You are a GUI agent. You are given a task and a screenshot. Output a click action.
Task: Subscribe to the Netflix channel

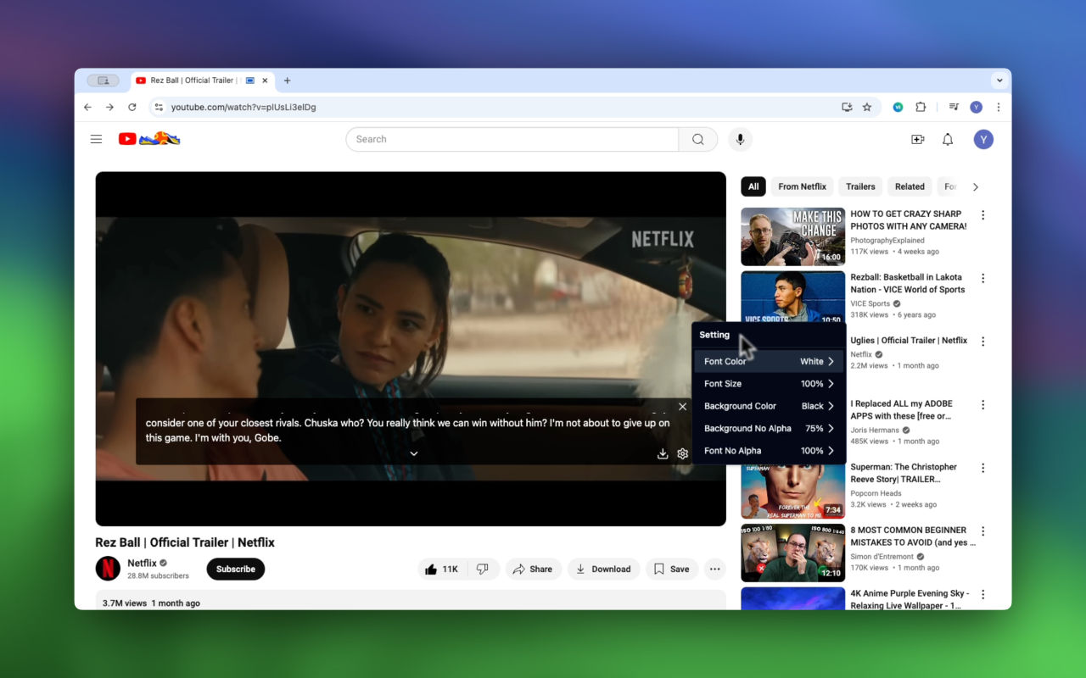coord(235,570)
